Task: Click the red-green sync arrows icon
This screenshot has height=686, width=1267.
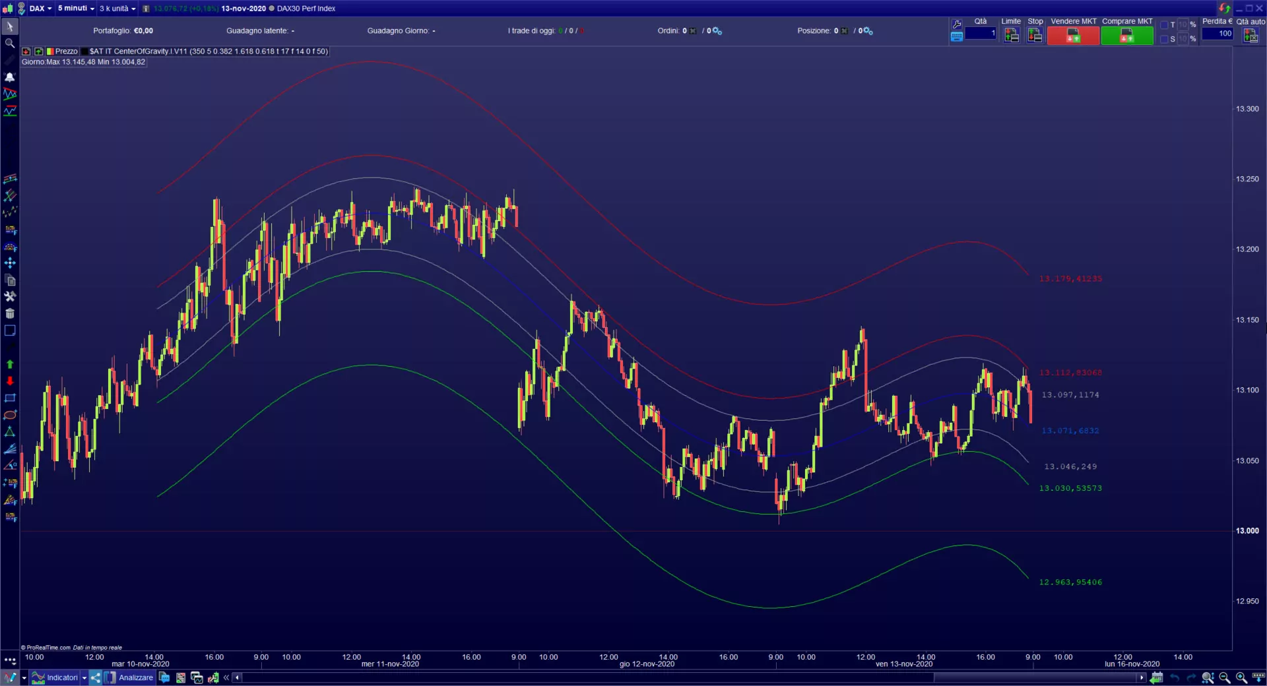Action: click(x=1225, y=9)
